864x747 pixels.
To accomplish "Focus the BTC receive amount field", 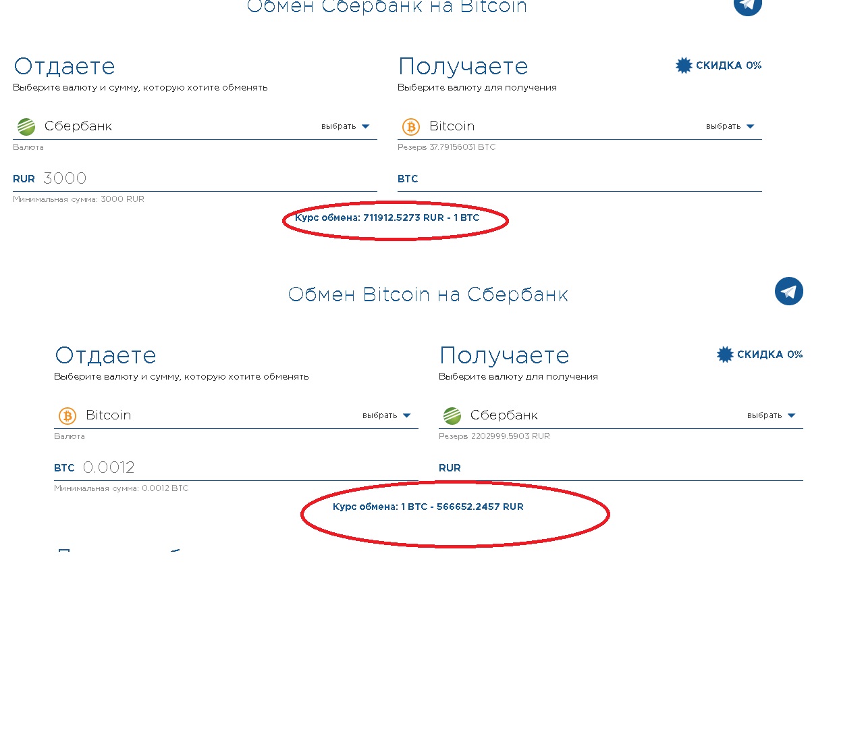I will coord(580,178).
